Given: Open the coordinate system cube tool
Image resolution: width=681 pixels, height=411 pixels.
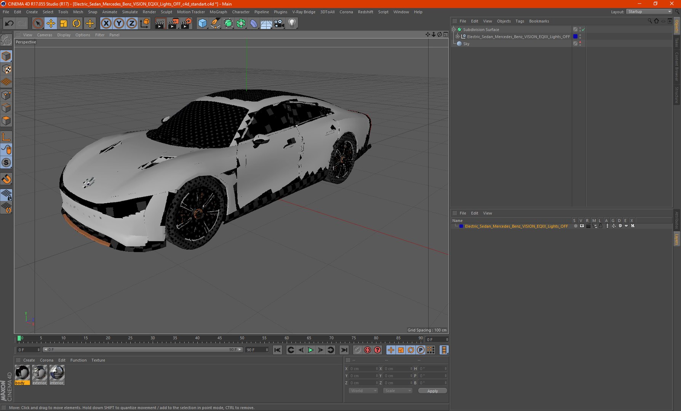Looking at the screenshot, I should pyautogui.click(x=145, y=24).
